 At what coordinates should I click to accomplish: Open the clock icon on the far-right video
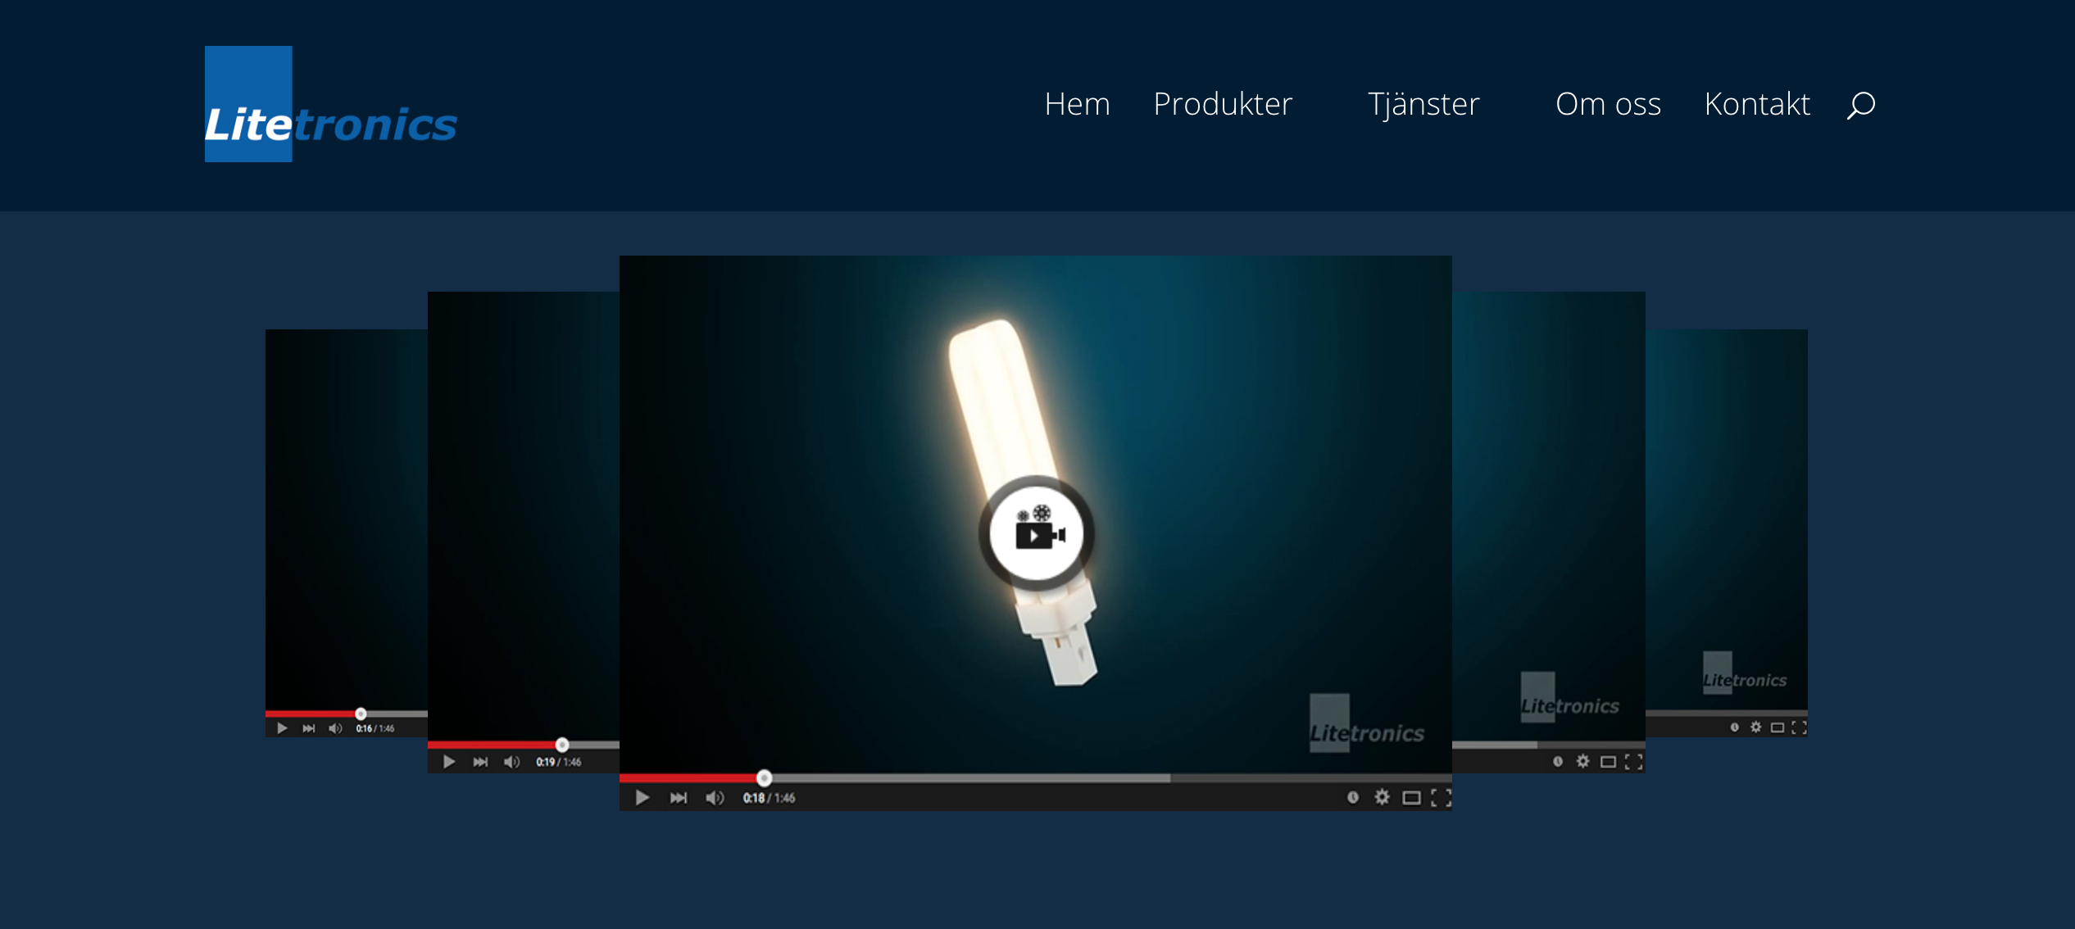1734,727
